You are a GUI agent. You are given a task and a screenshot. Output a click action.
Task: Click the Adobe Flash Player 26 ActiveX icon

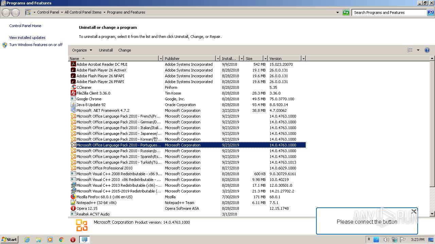point(73,70)
